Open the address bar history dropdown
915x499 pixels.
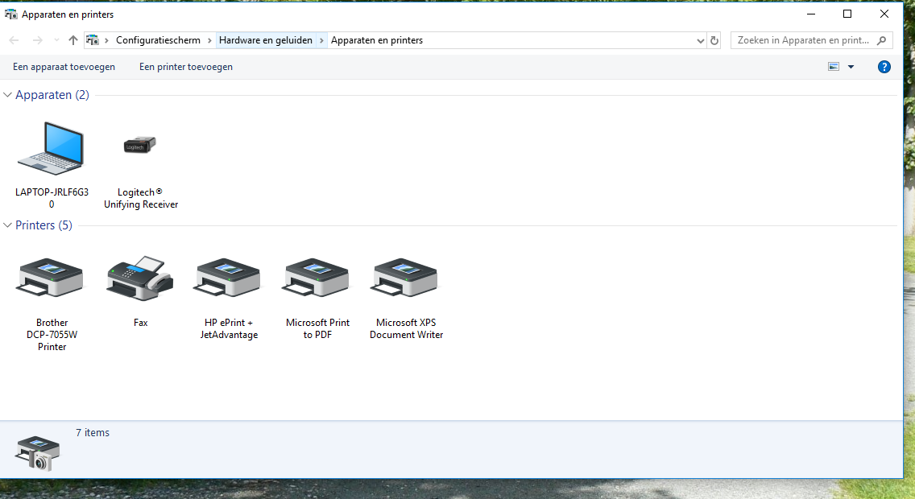700,40
